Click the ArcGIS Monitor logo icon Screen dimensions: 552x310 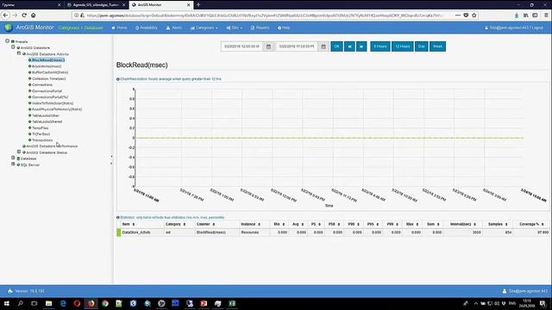(9, 27)
